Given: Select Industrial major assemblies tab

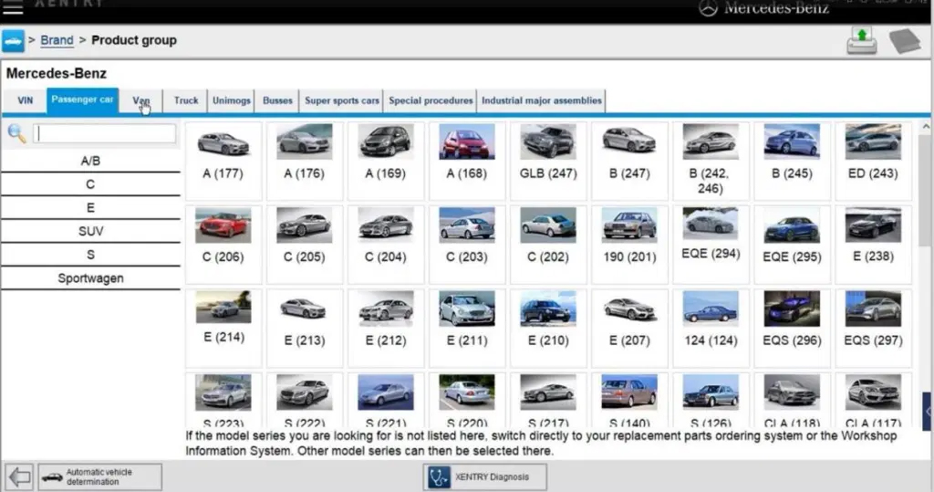Looking at the screenshot, I should coord(542,100).
